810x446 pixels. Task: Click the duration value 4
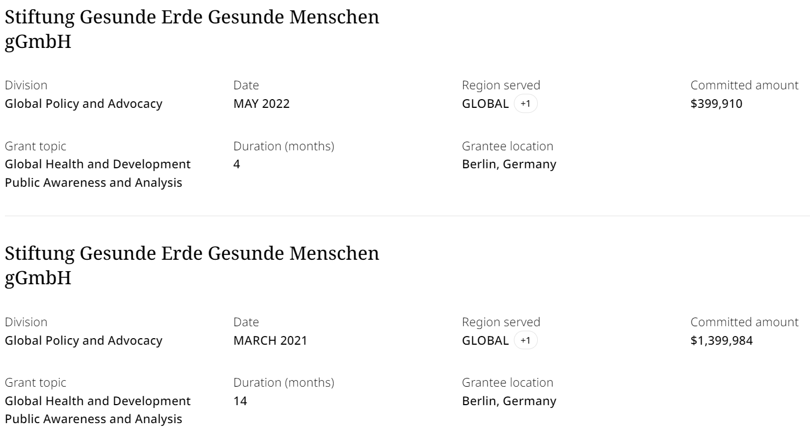point(237,164)
